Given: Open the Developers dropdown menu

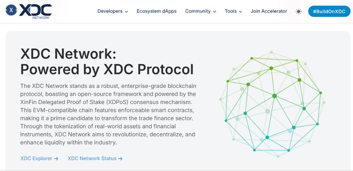Looking at the screenshot, I should click(x=113, y=11).
